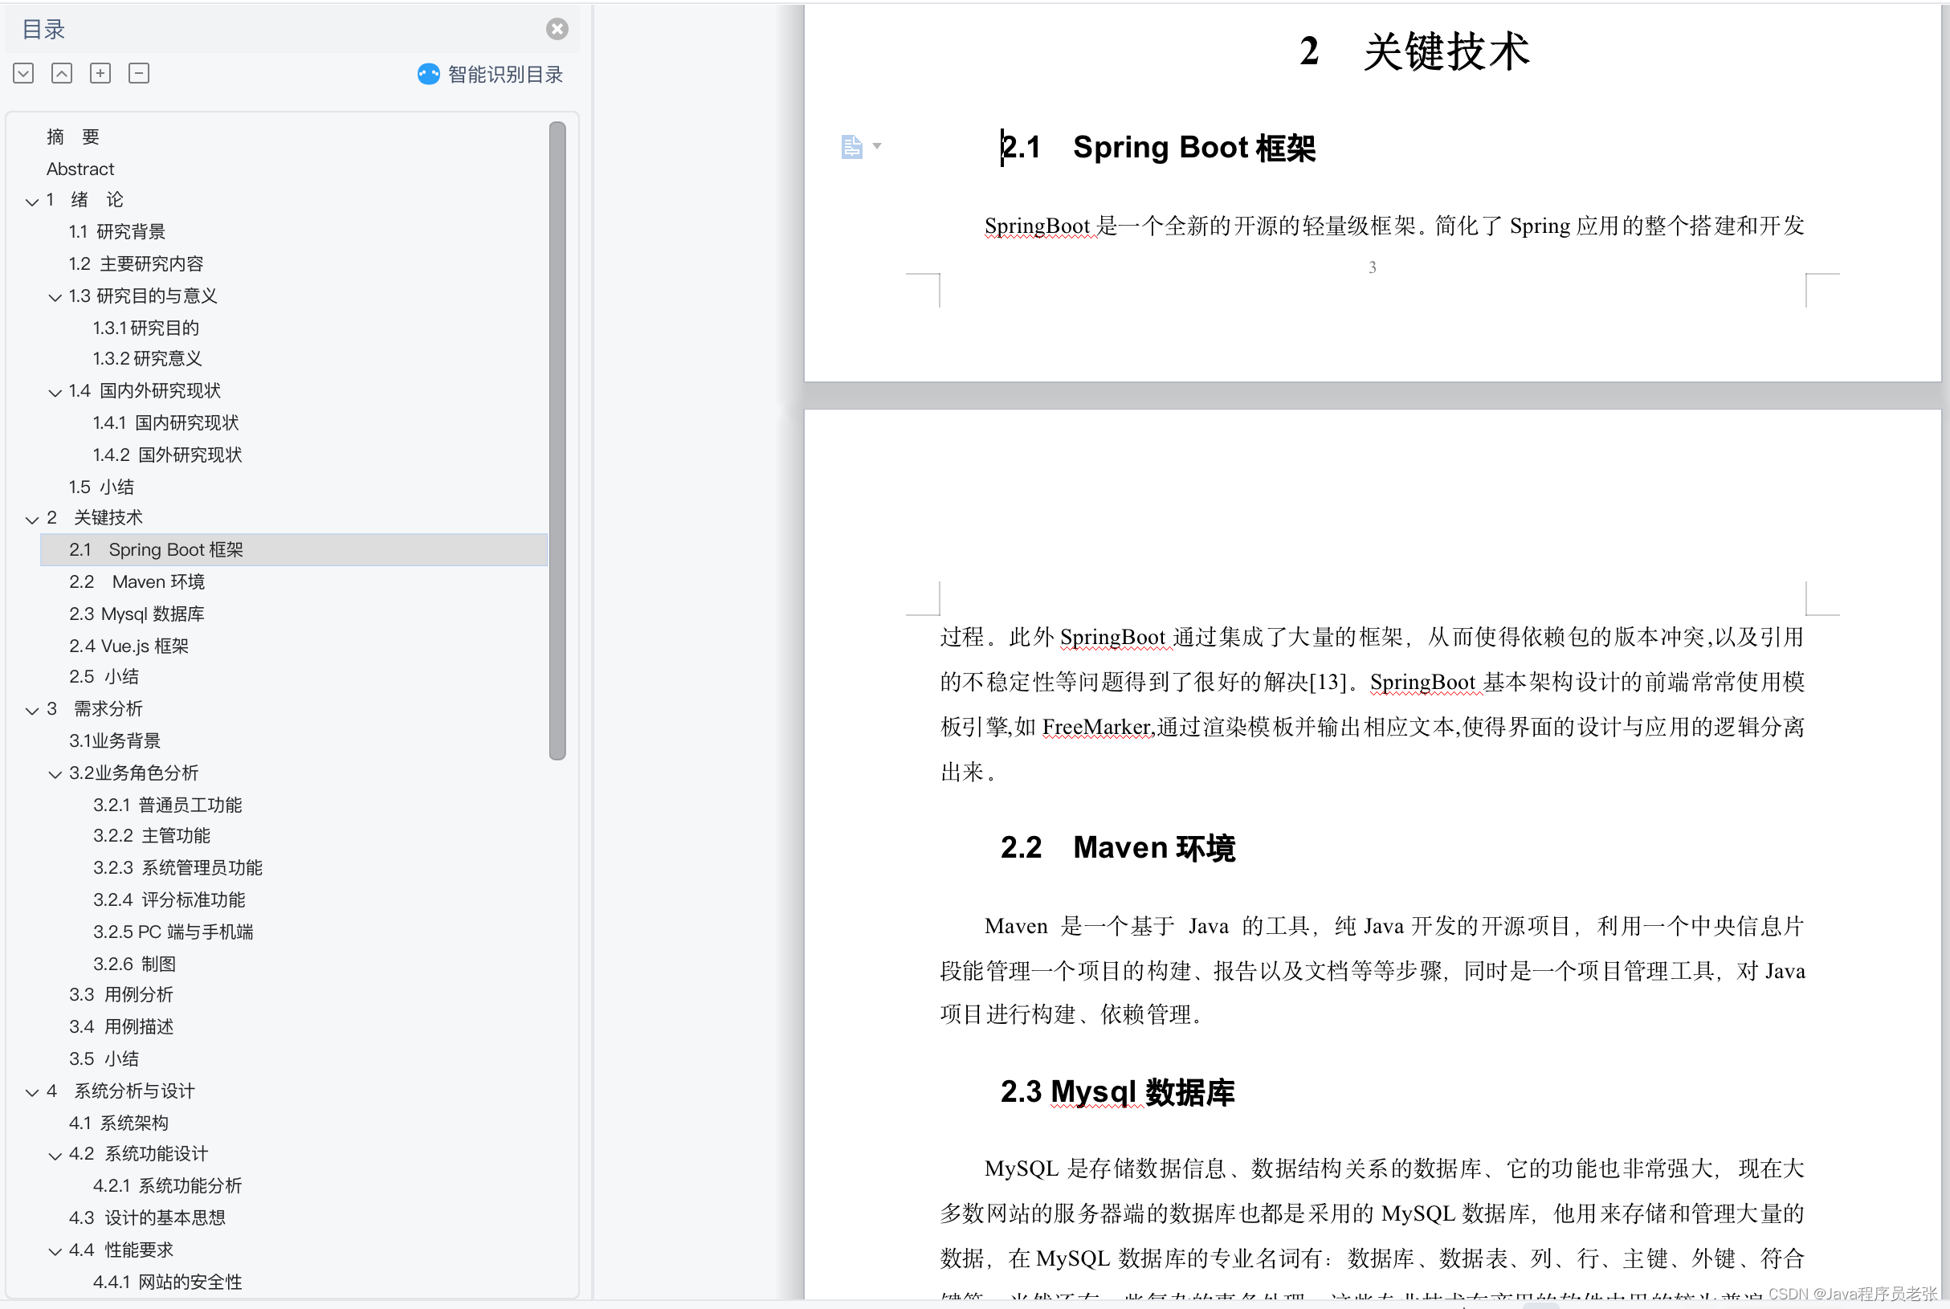Collapse section 1.4 国内外研究现状
The image size is (1950, 1309).
[x=55, y=393]
